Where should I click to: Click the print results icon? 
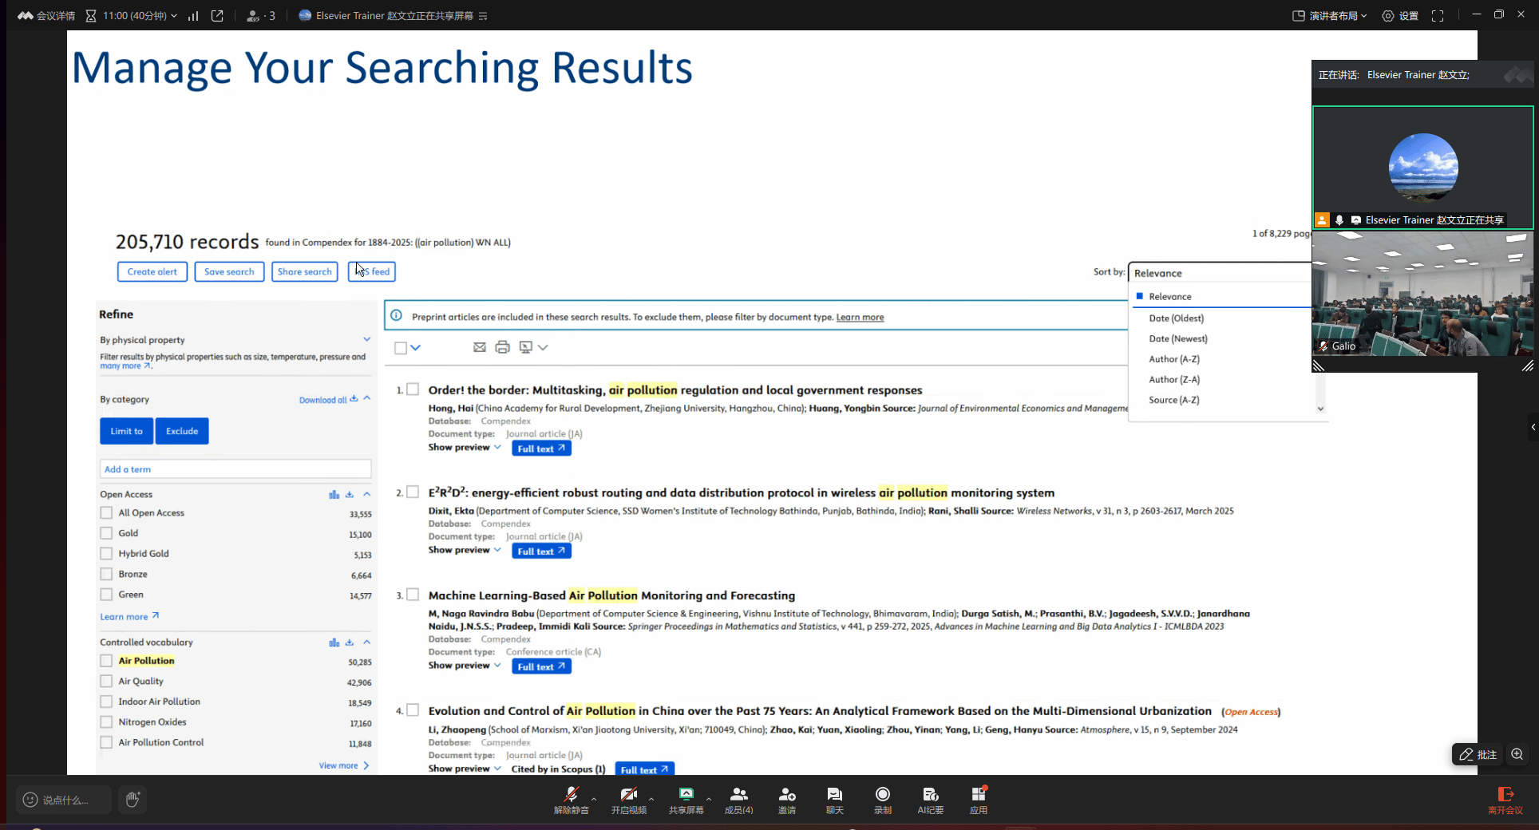502,347
